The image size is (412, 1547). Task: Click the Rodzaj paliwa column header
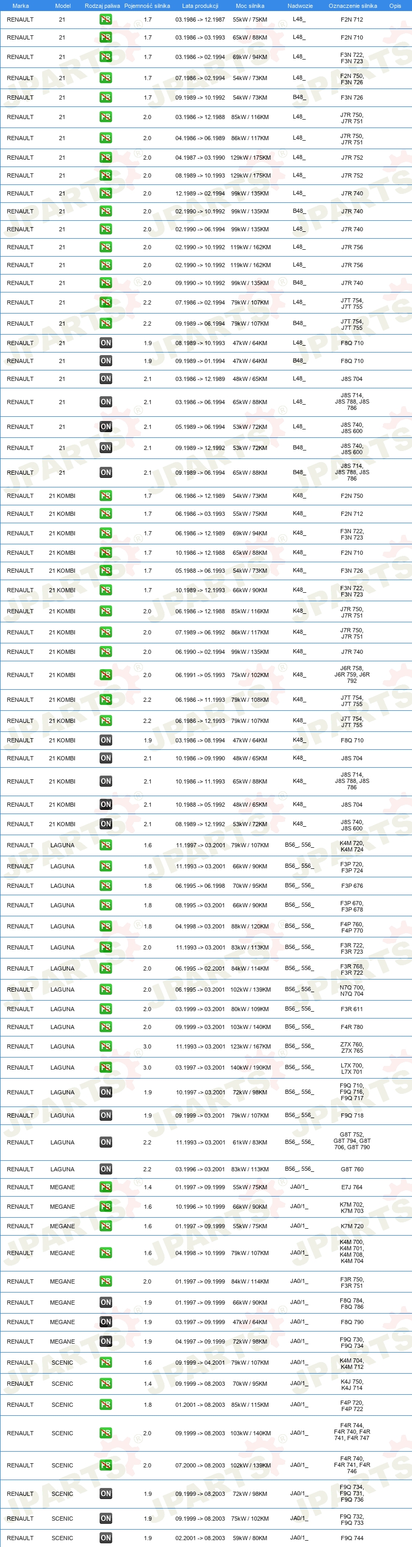[x=102, y=6]
